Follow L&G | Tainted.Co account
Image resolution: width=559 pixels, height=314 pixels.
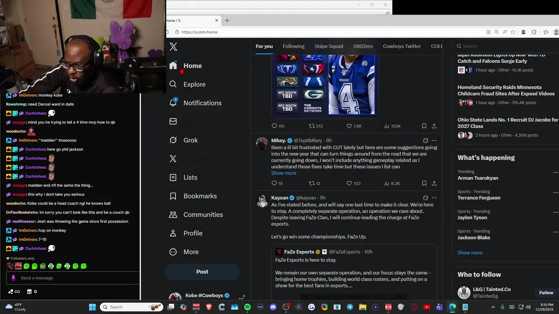[546, 293]
